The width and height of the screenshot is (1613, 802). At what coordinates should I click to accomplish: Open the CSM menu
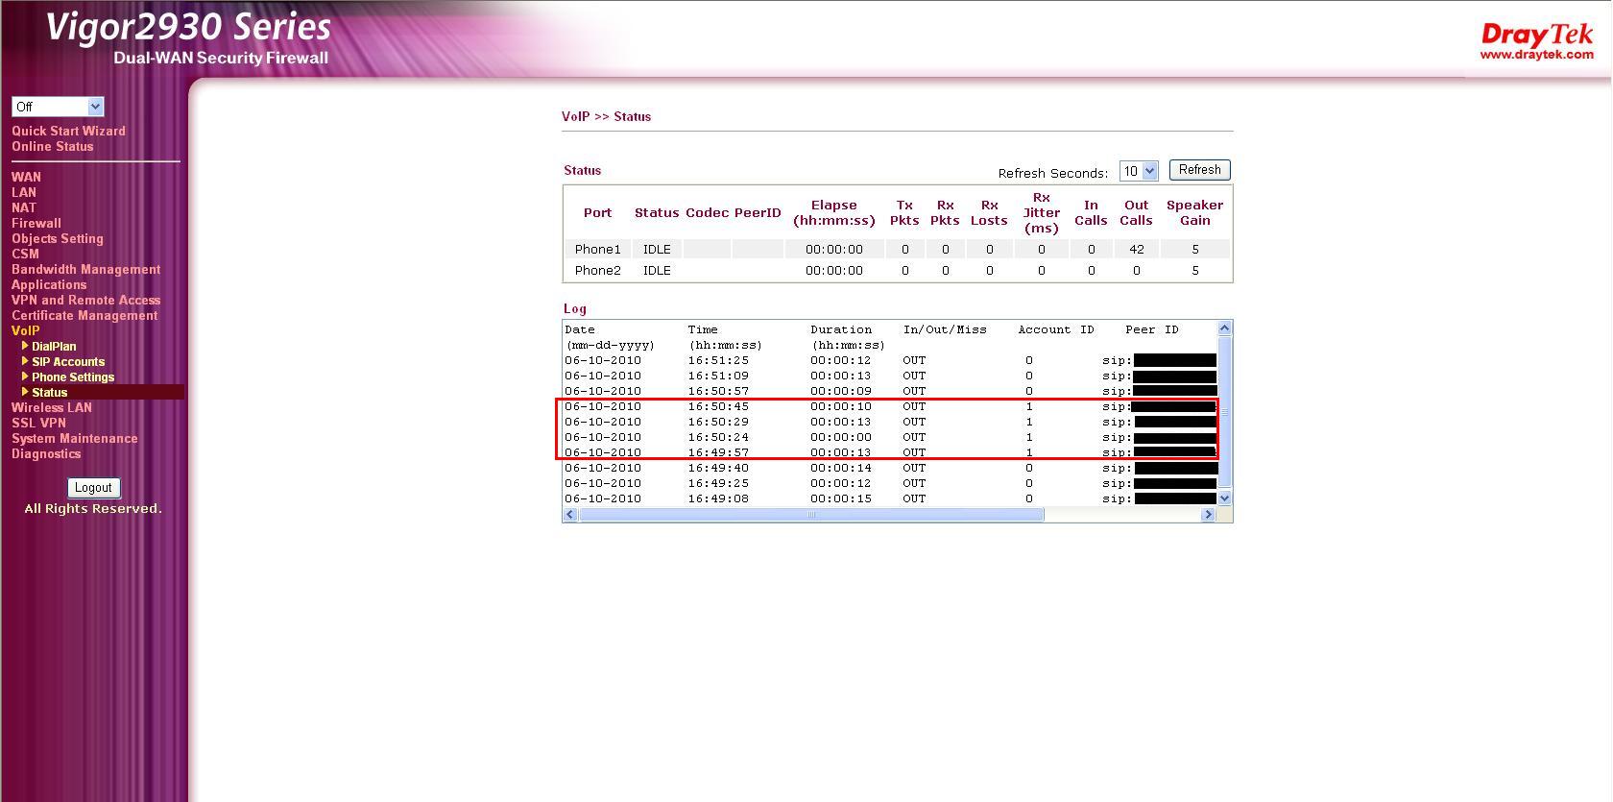coord(25,254)
